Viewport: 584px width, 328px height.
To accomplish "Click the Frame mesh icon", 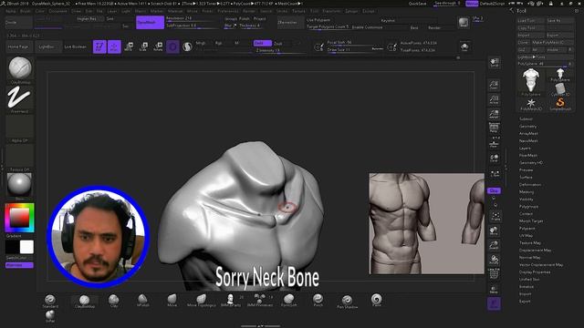I will tap(495, 217).
